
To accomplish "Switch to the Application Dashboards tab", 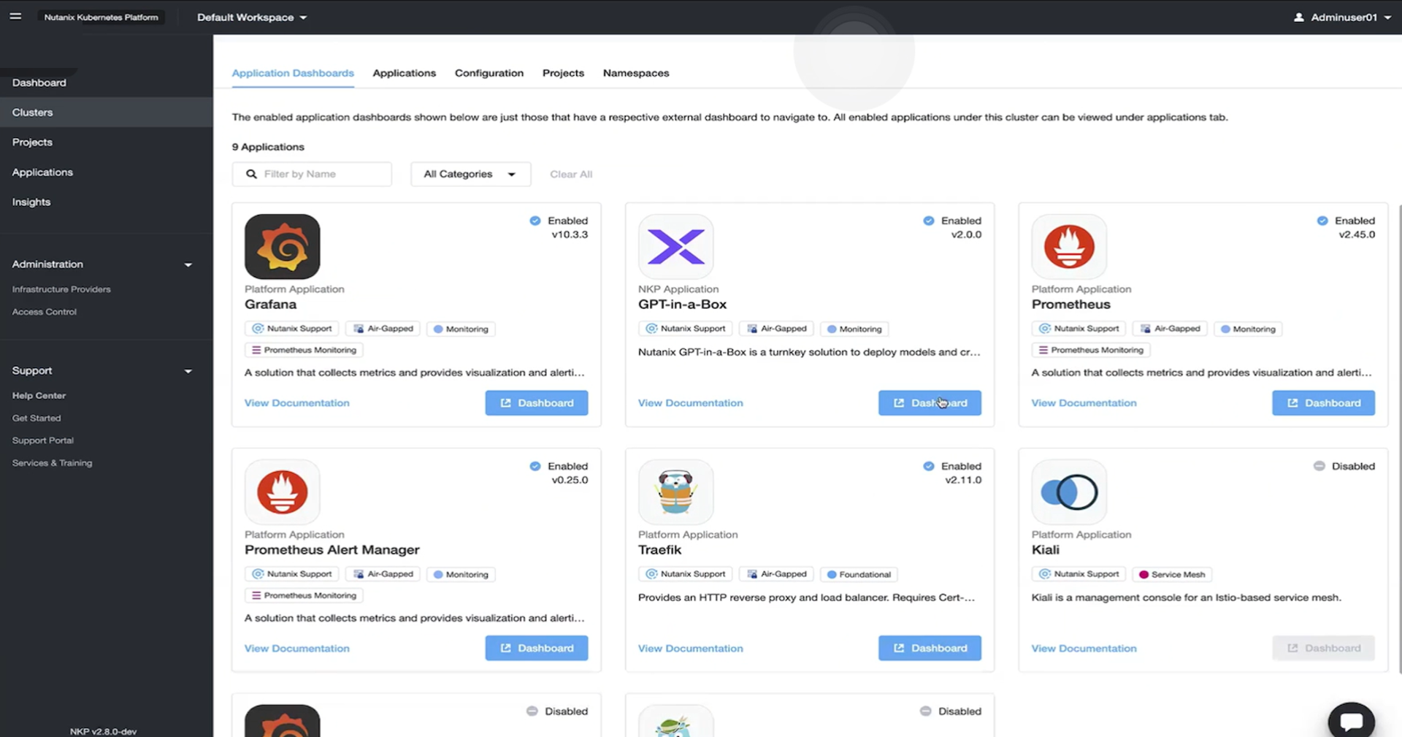I will (x=293, y=73).
